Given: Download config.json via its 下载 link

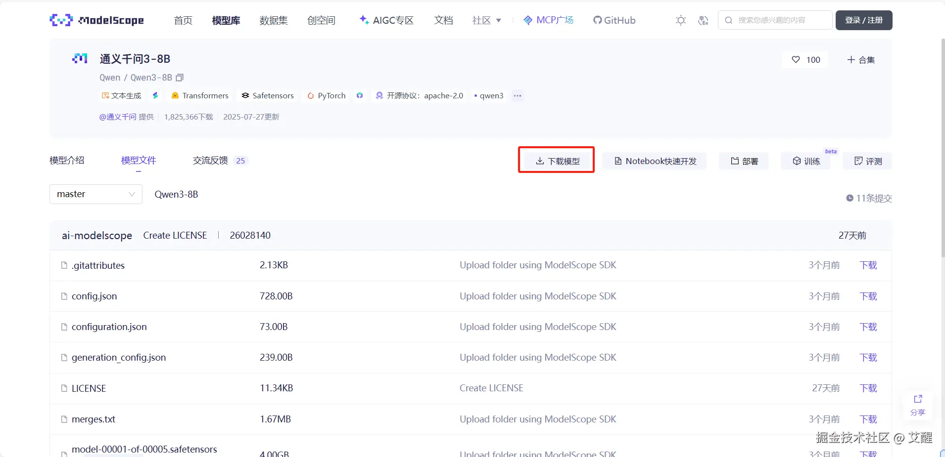Looking at the screenshot, I should [x=868, y=296].
